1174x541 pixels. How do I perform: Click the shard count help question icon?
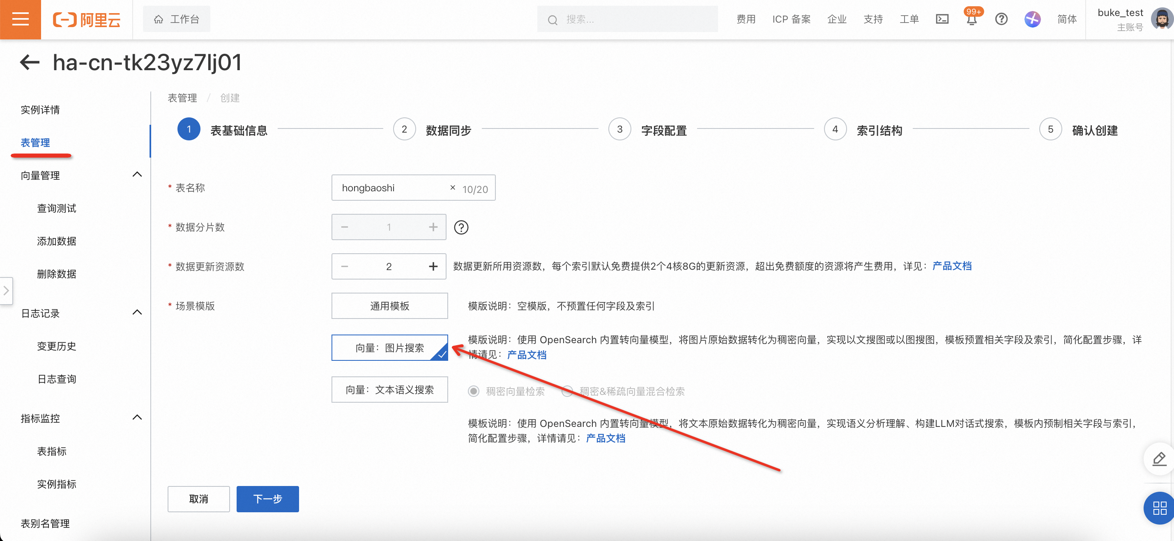pos(461,227)
